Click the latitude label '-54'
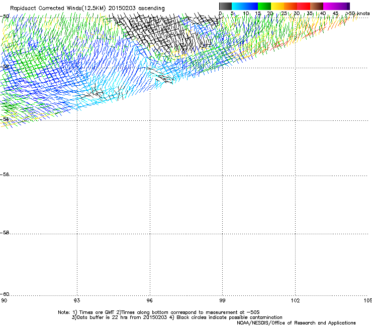This screenshot has height=326, width=372. coord(5,119)
